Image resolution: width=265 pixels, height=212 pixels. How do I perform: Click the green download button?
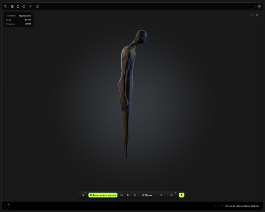click(x=182, y=195)
